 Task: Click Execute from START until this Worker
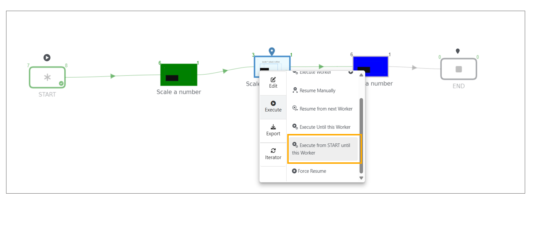[x=323, y=149]
